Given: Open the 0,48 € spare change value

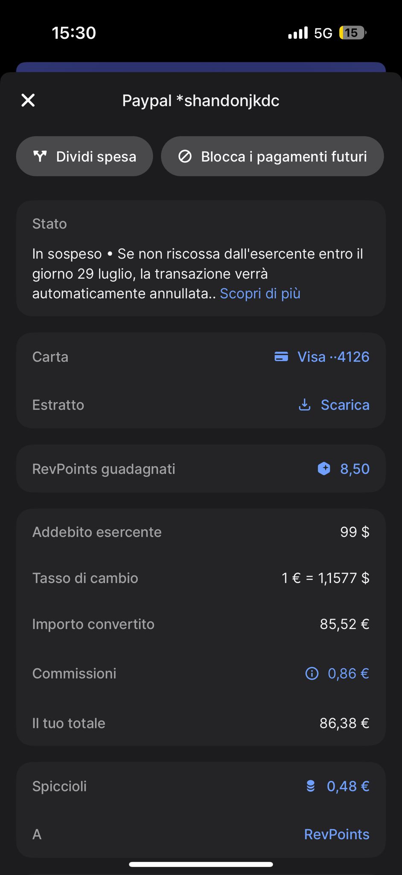Looking at the screenshot, I should pyautogui.click(x=348, y=786).
